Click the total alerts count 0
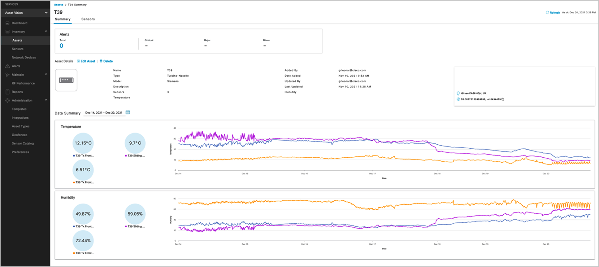This screenshot has height=267, width=599. 61,46
